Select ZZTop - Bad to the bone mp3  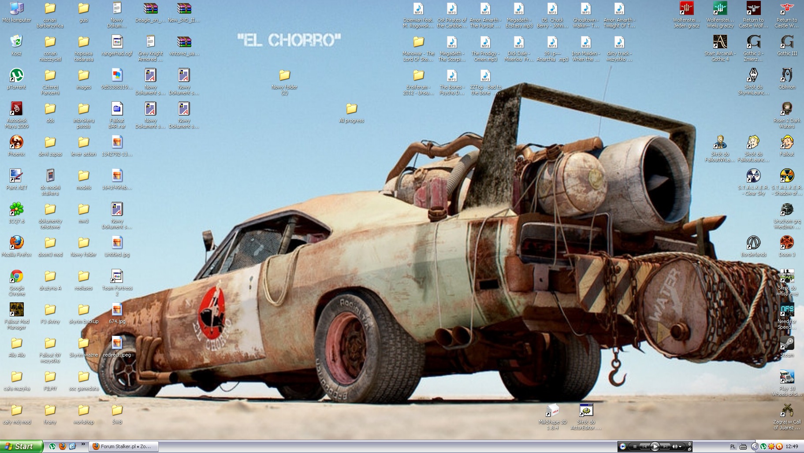(x=485, y=82)
